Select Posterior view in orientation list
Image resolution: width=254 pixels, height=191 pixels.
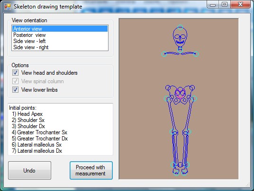point(60,35)
